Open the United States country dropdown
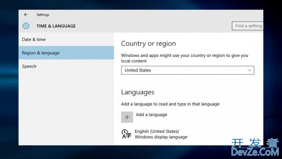Viewport: 282px width, 159px height. [x=188, y=70]
